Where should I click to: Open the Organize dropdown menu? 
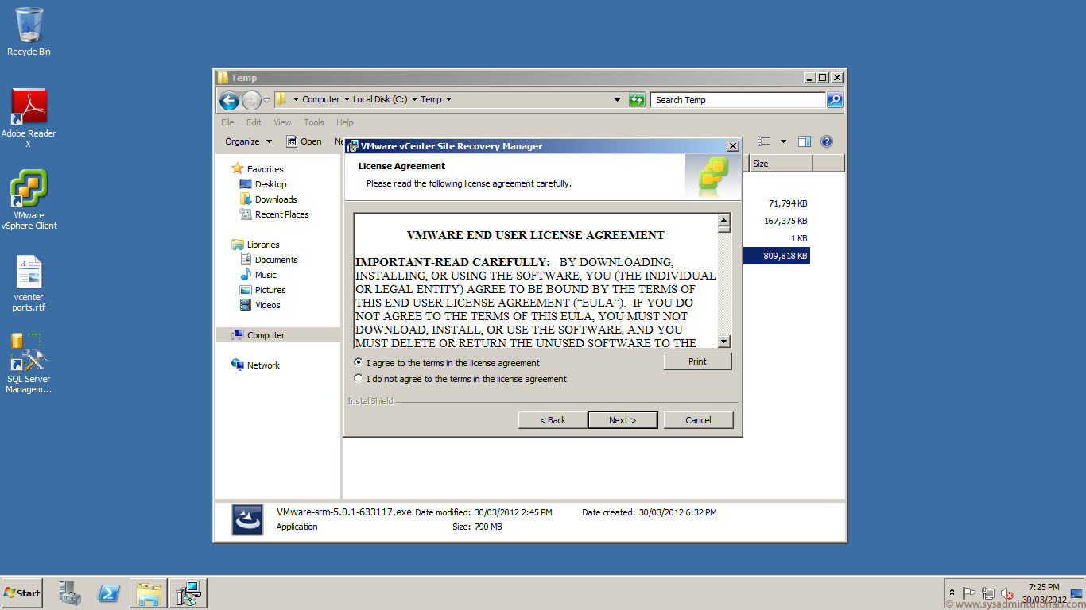pos(249,141)
